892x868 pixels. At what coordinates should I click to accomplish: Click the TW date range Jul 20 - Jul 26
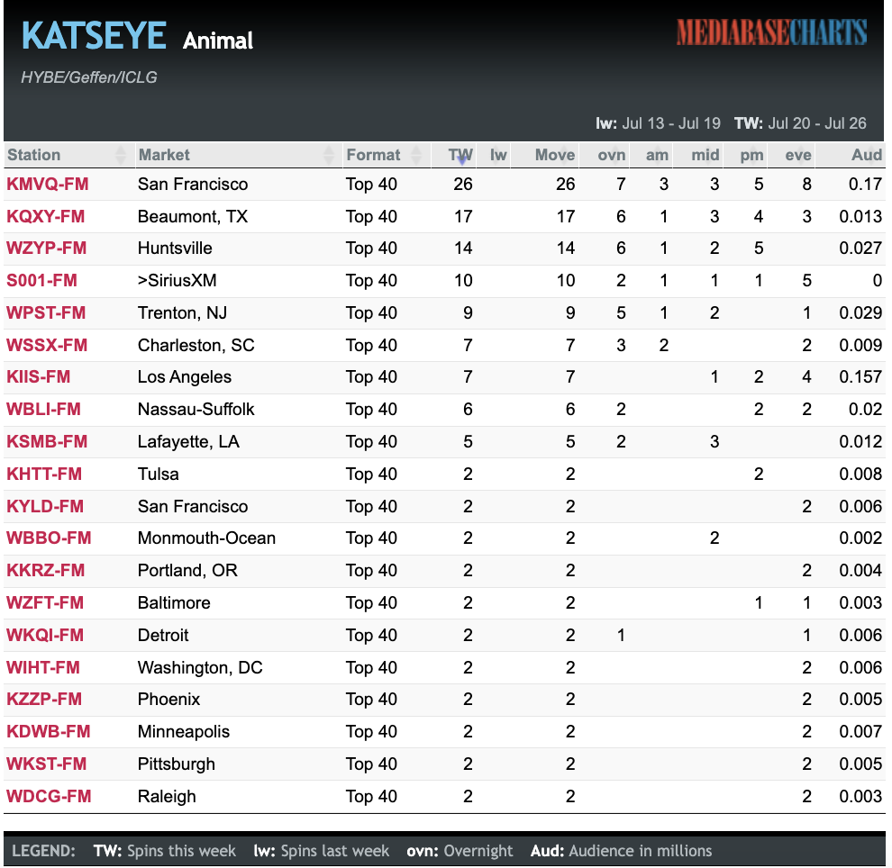(x=800, y=123)
